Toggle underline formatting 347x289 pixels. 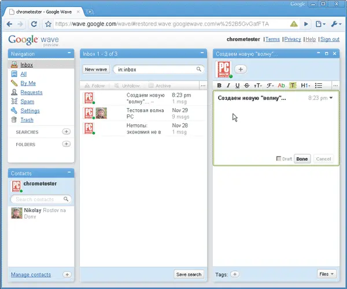click(x=238, y=86)
